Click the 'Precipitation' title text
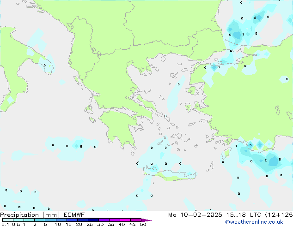Screen dimensions: 293x226 [x=19, y=215]
